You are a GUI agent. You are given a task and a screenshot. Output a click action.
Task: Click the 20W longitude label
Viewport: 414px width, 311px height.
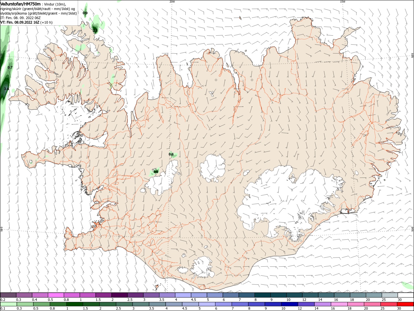pos(172,2)
